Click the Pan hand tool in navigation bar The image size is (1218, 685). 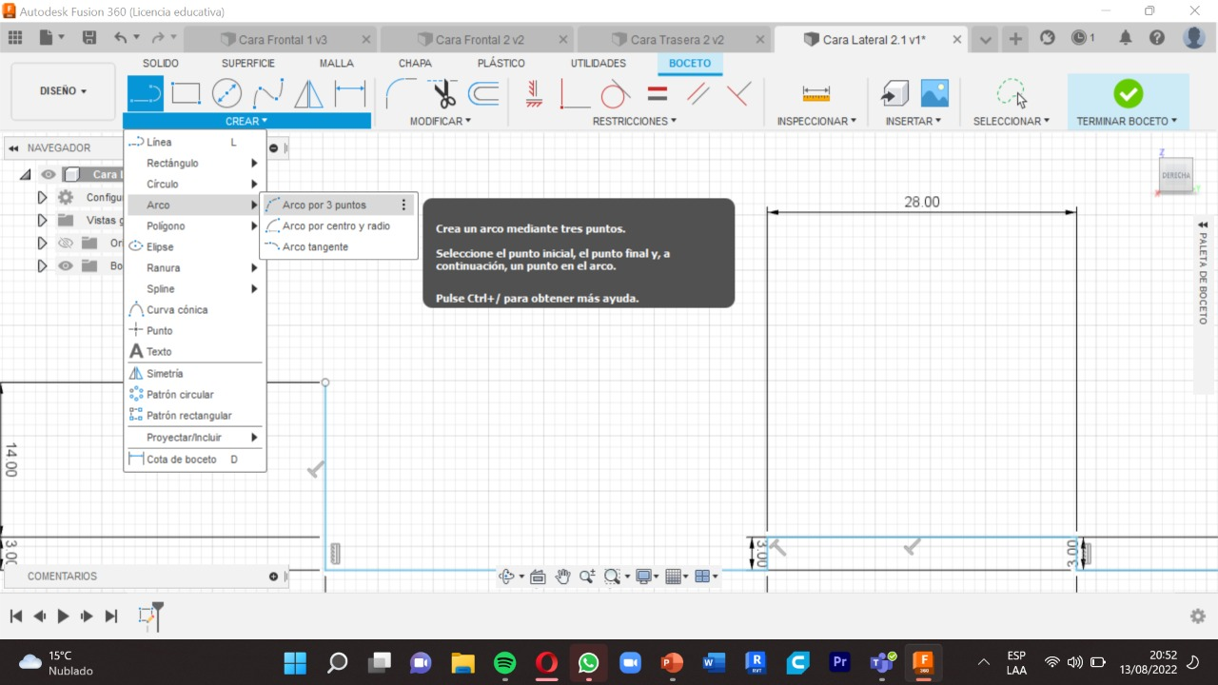tap(562, 576)
